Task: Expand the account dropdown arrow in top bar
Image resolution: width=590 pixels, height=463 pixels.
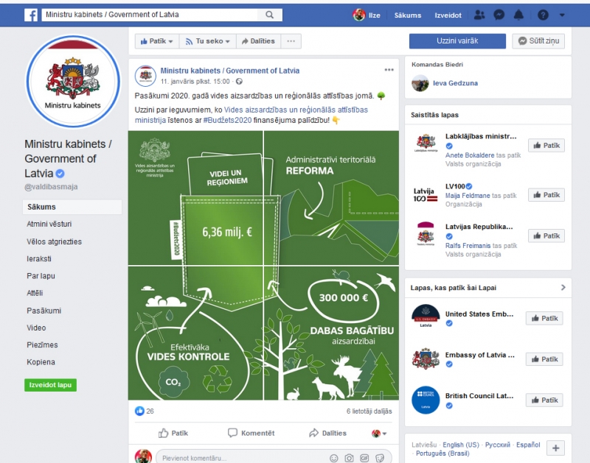Action: tap(562, 15)
